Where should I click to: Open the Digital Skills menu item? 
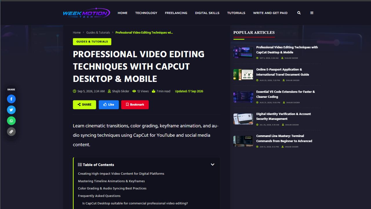click(207, 13)
